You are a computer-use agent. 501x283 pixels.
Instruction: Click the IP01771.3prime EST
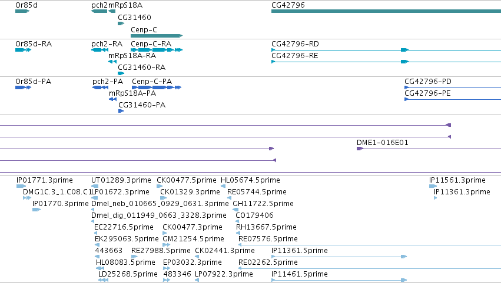coord(21,186)
